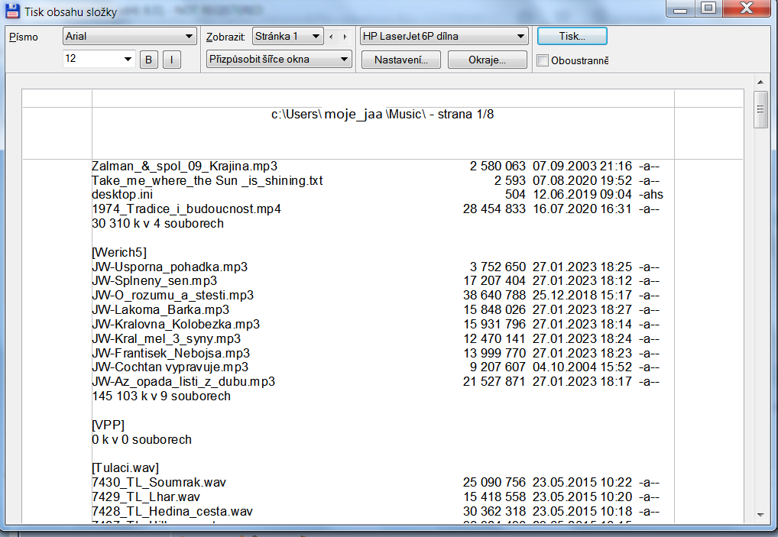Viewport: 778px width, 537px height.
Task: Choose printer from HP LaserJet 6P dropdown
Action: [444, 36]
